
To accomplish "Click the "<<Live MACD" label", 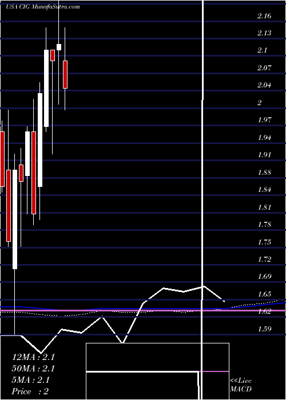I will pos(241,385).
